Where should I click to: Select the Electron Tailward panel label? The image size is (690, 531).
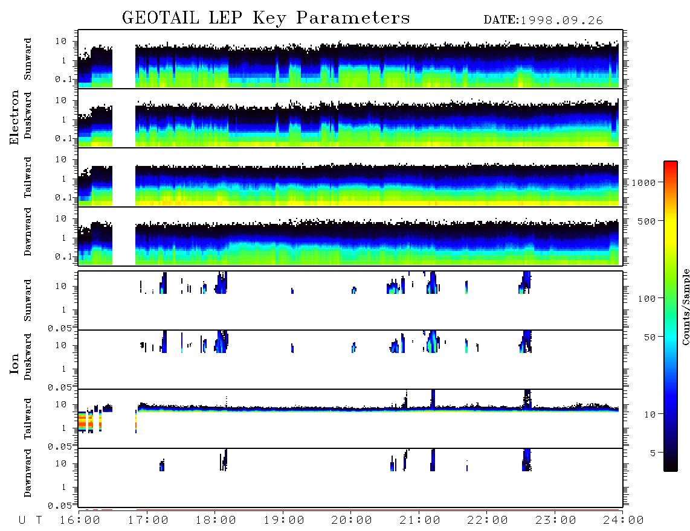tap(28, 177)
